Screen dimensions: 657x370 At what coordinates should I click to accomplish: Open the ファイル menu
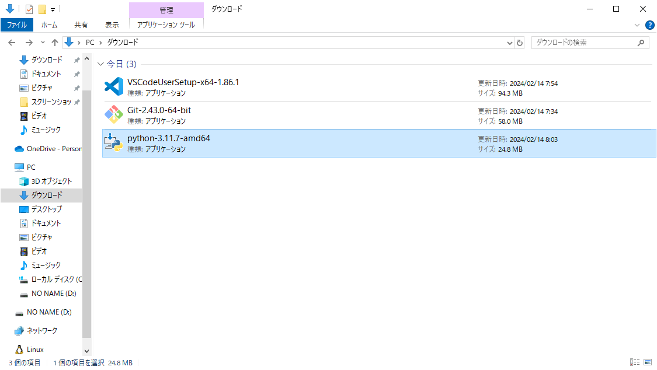[17, 25]
